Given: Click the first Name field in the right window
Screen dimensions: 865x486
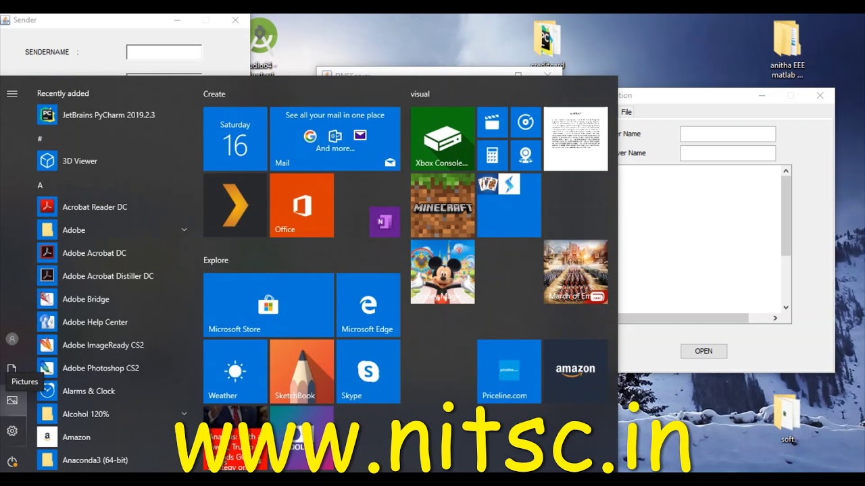Looking at the screenshot, I should pyautogui.click(x=728, y=134).
